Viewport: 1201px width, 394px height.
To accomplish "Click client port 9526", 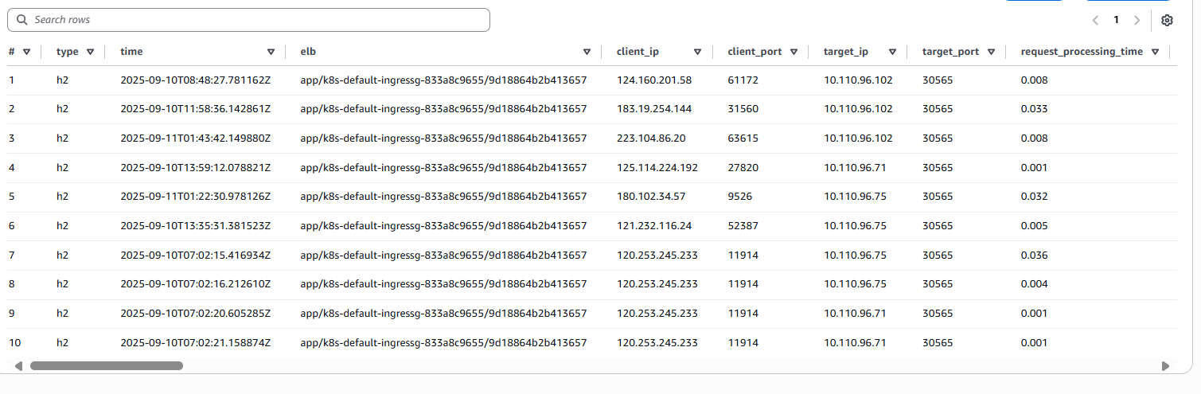I will click(739, 197).
